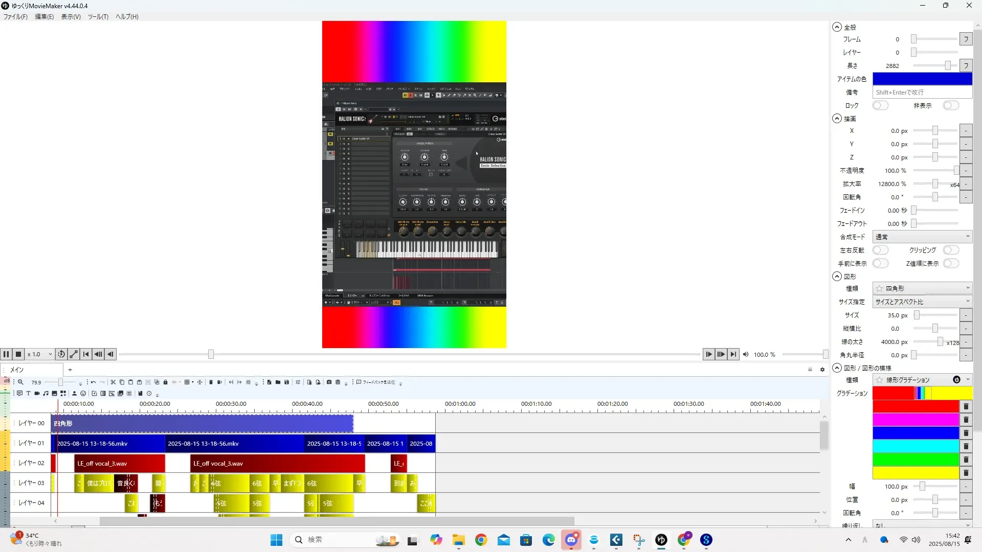Open the ツール(T) menu
This screenshot has width=982, height=552.
click(x=98, y=17)
